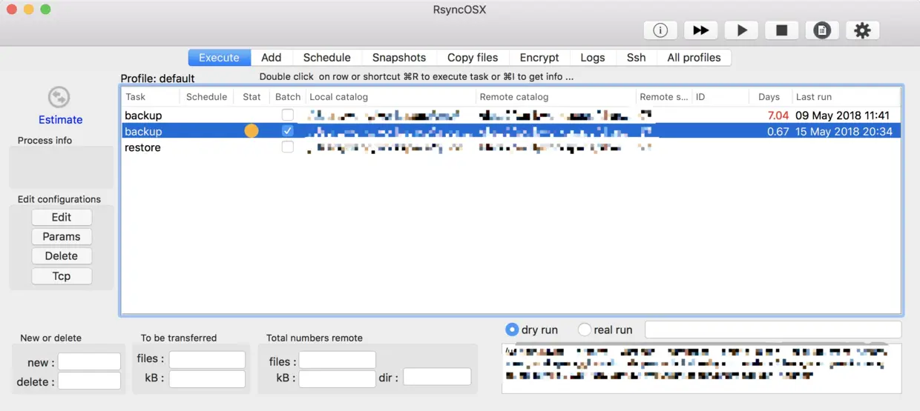Click the Local catalog column header
The width and height of the screenshot is (920, 411).
pyautogui.click(x=391, y=97)
